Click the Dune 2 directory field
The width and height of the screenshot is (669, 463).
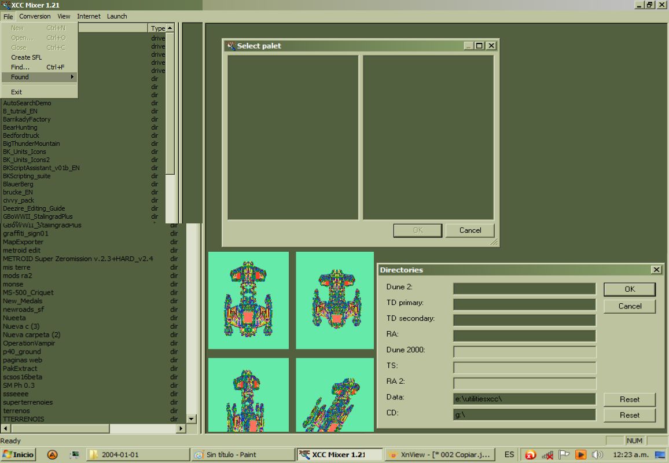point(524,289)
